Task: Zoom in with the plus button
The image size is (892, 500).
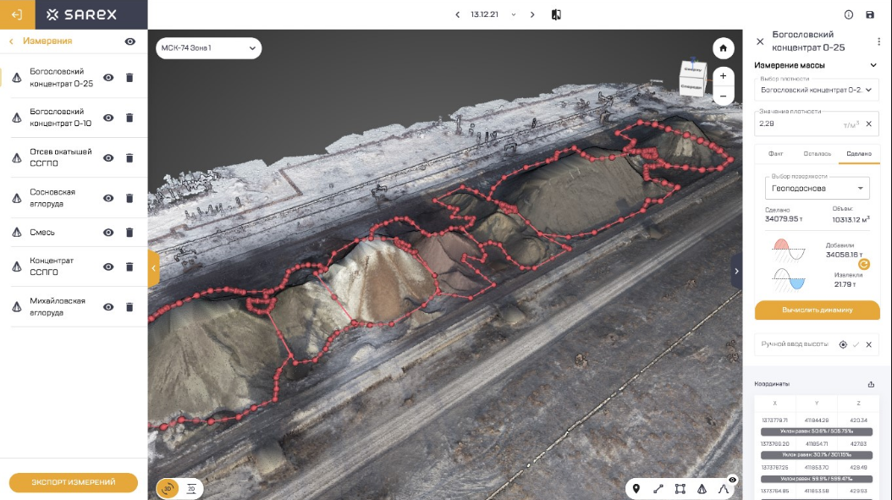Action: [723, 75]
